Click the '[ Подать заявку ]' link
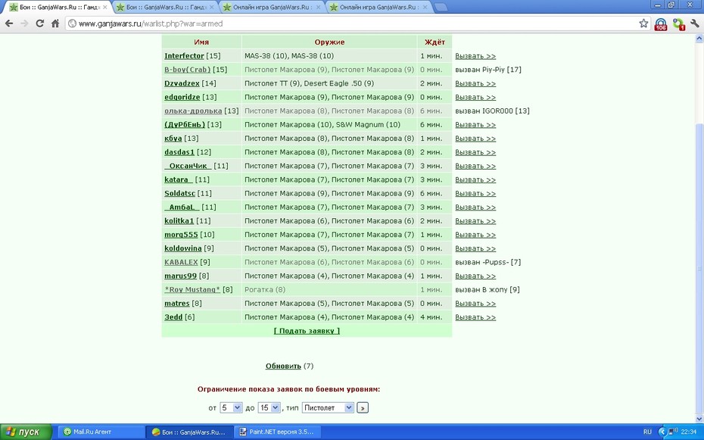This screenshot has height=440, width=704. pos(307,331)
